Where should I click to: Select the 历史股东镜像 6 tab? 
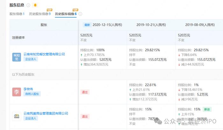[x=66, y=14]
